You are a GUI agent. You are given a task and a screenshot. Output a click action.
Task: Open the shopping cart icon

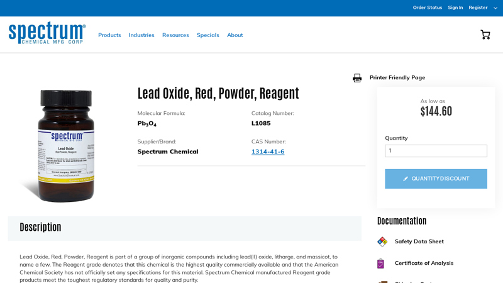[x=485, y=35]
